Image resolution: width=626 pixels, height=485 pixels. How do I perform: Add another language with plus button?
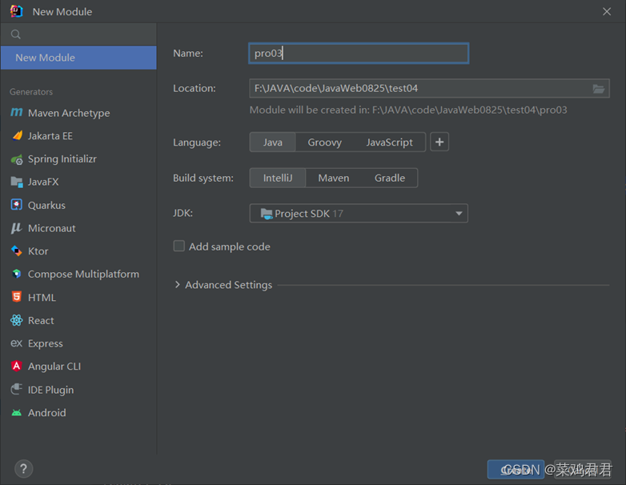tap(439, 142)
